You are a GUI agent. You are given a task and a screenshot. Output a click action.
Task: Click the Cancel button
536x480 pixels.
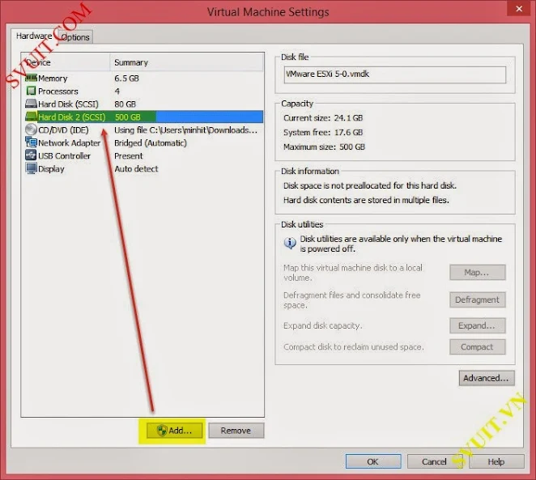435,461
